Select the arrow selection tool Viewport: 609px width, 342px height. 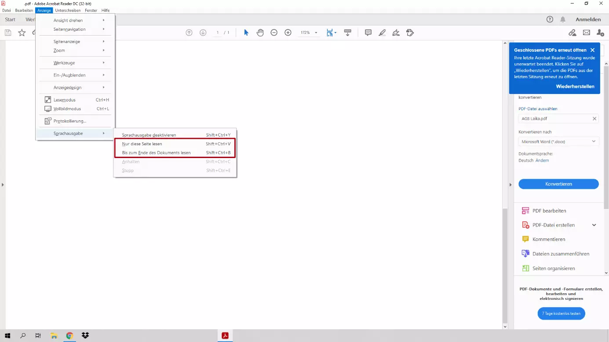[246, 32]
